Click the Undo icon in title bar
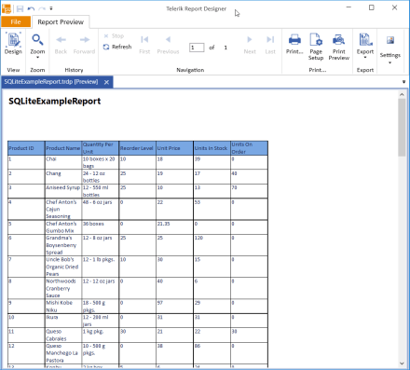 coord(31,8)
